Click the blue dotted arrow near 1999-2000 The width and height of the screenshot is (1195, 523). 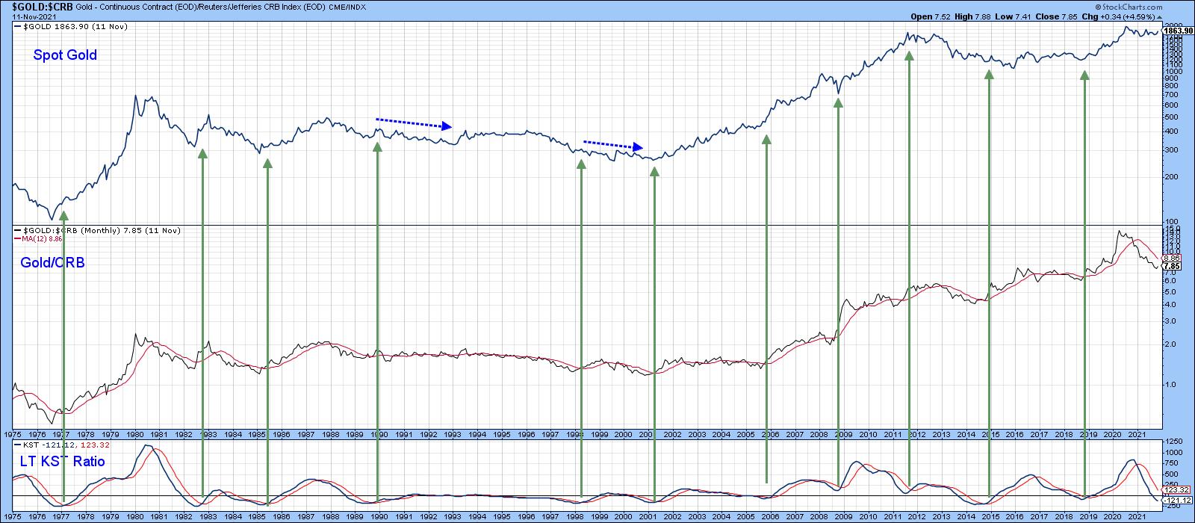pyautogui.click(x=612, y=144)
